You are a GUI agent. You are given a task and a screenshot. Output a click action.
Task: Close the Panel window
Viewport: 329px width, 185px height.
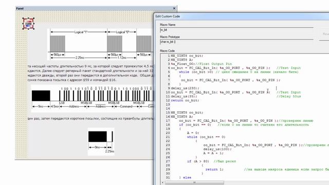174,8
